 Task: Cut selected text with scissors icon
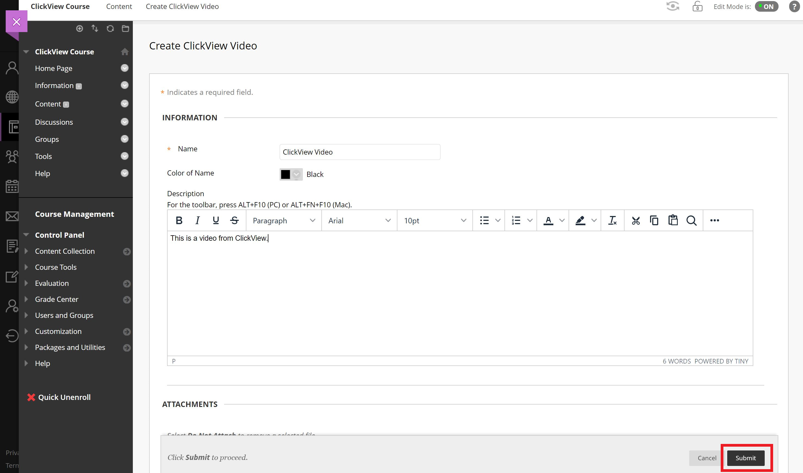tap(636, 220)
